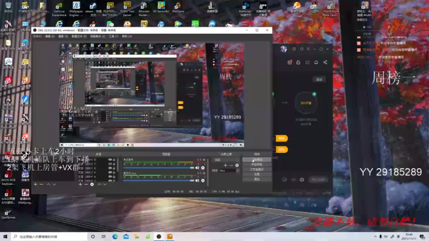429x241 pixels.
Task: Open Wallpaper Engine desktop shortcut
Action: (76, 9)
